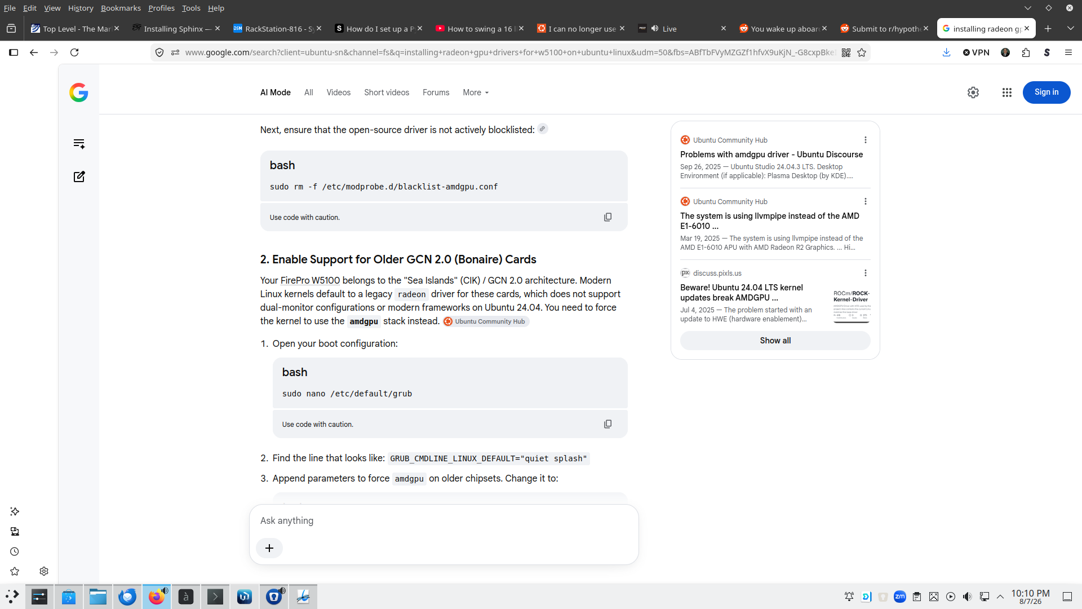Copy the blacklist-amdgpu rm command
1082x609 pixels.
point(607,217)
